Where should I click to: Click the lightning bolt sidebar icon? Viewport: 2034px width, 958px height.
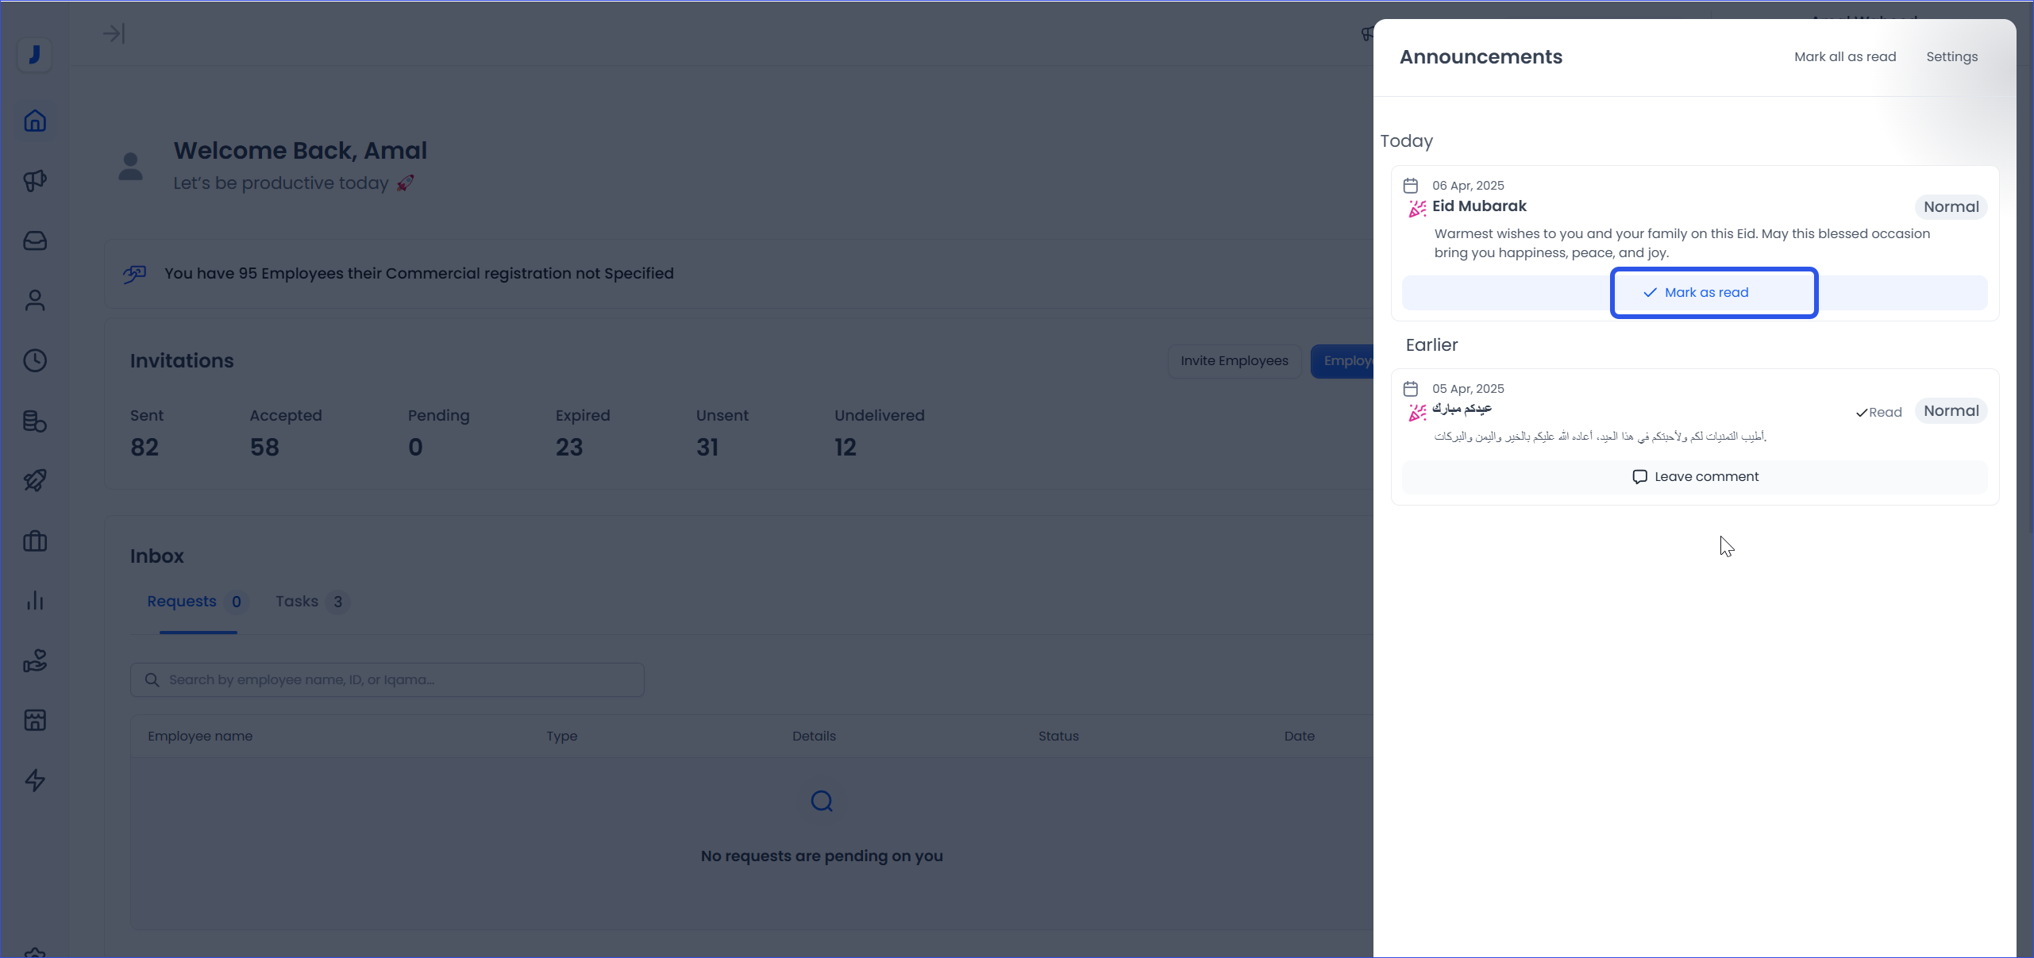[x=35, y=780]
